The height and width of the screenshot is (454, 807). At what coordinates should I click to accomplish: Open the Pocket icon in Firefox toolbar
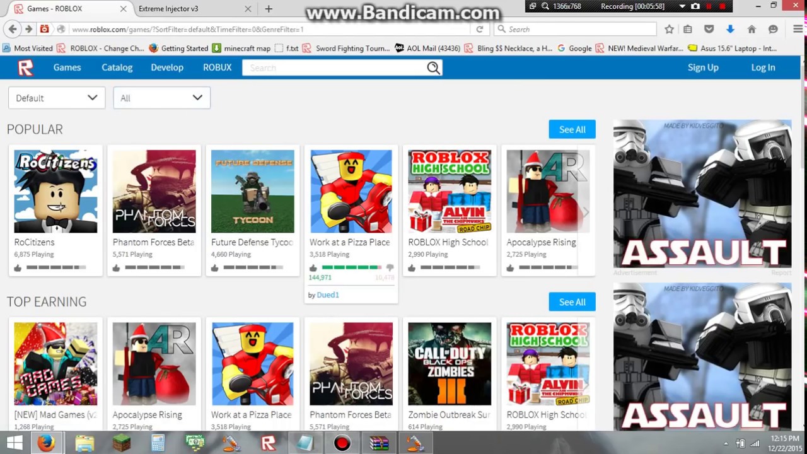pos(709,29)
